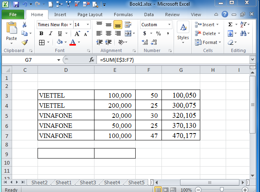Open the Sheet3 worksheet tab

point(88,183)
